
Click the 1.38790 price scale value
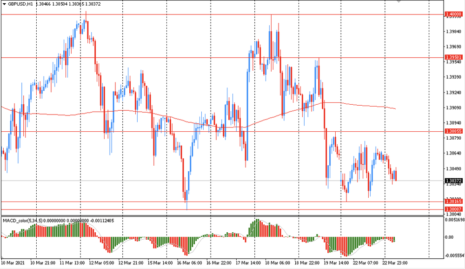coord(454,138)
